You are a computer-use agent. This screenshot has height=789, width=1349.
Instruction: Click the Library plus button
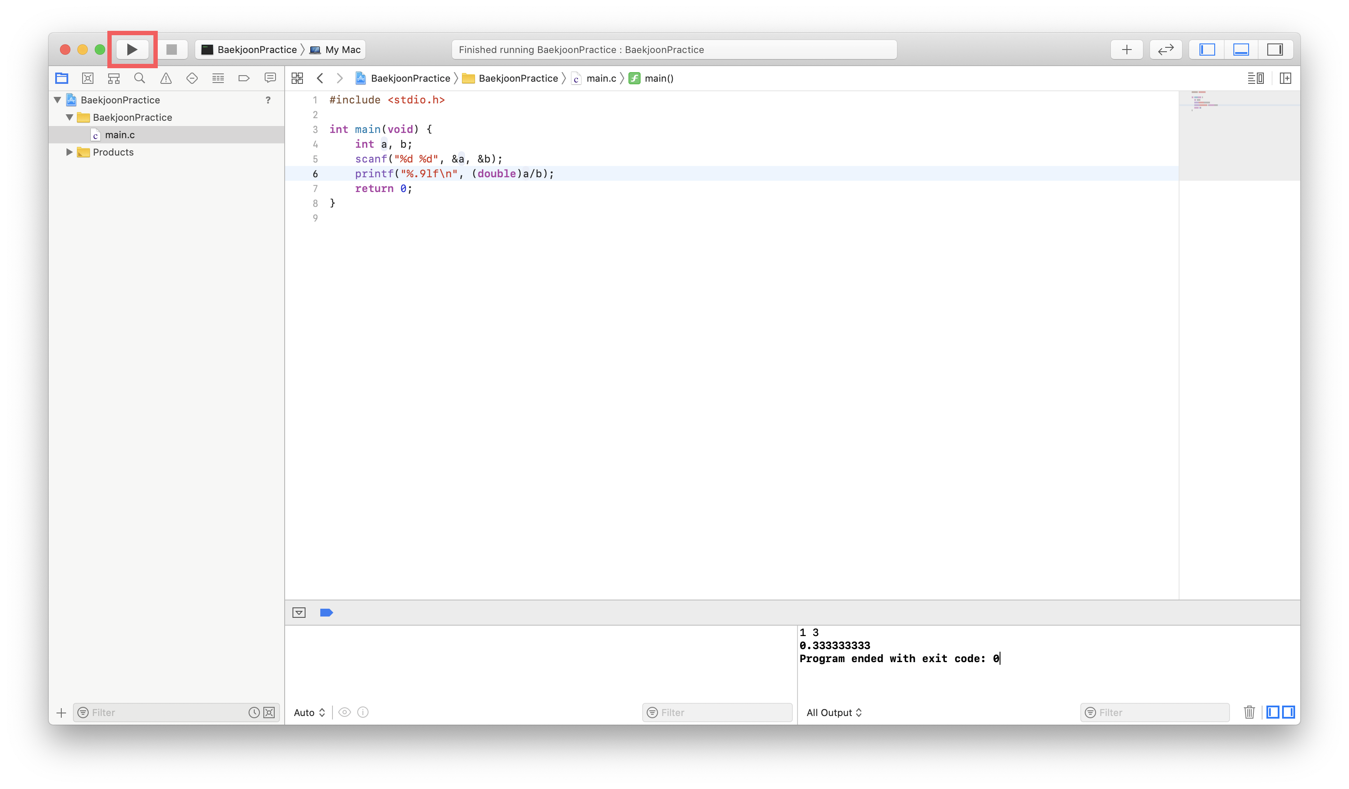pyautogui.click(x=1126, y=50)
